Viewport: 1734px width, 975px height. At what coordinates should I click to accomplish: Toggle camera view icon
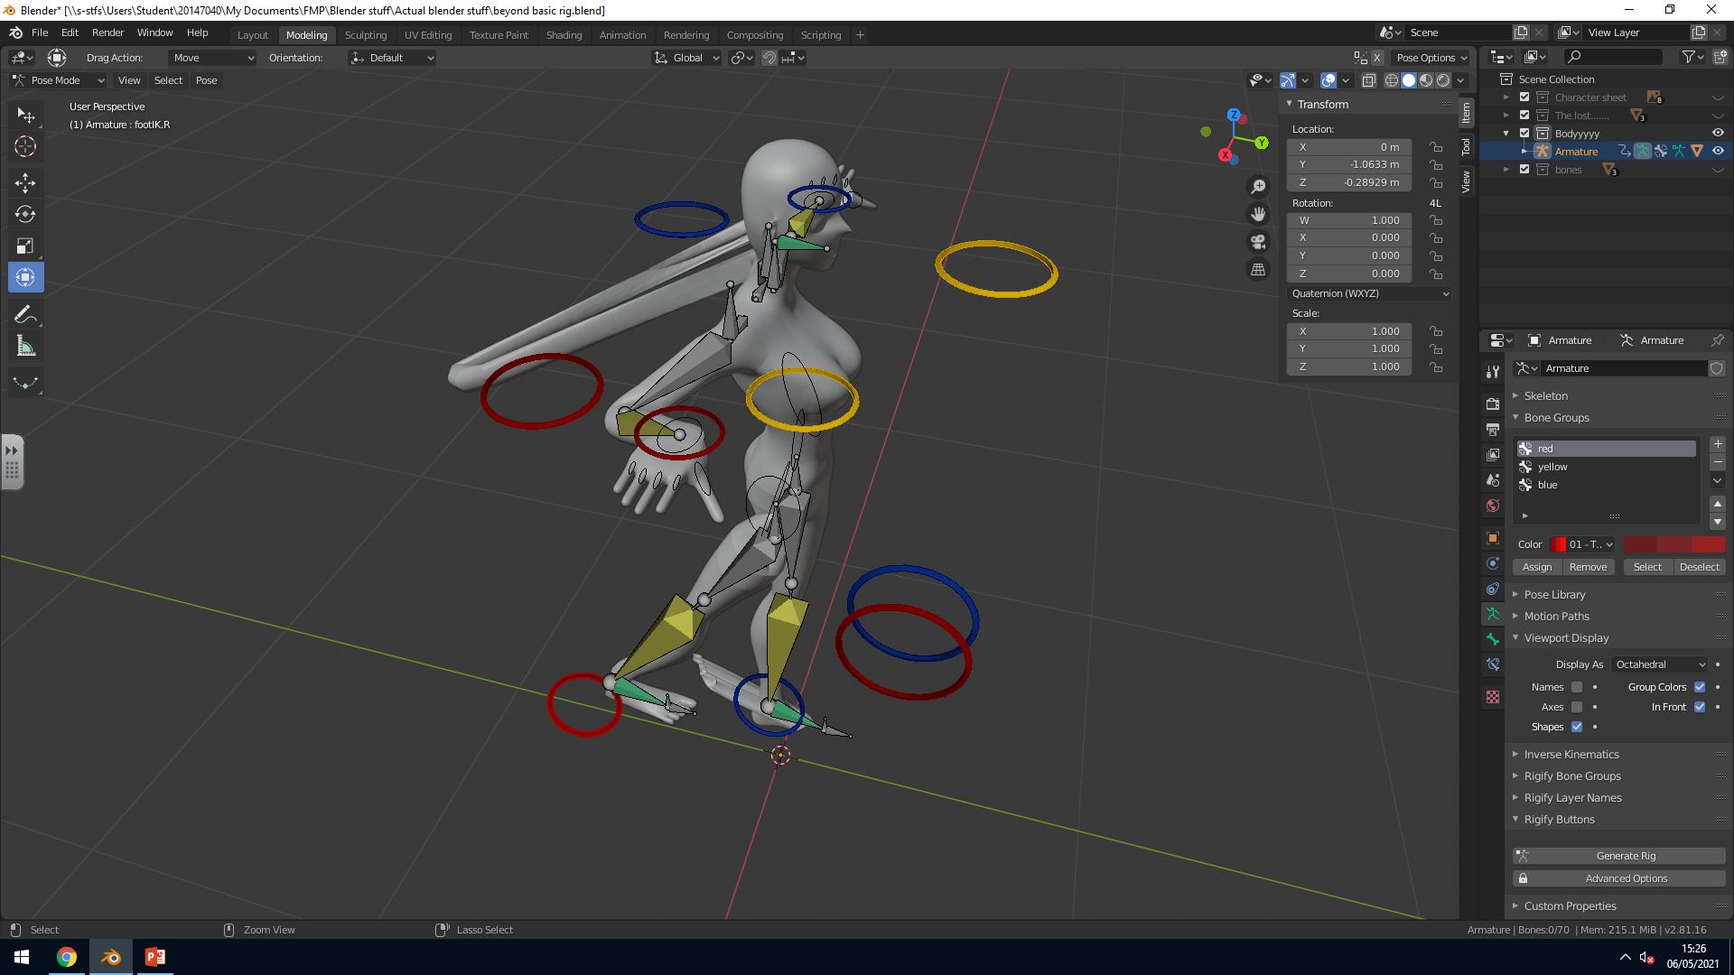click(x=1258, y=242)
